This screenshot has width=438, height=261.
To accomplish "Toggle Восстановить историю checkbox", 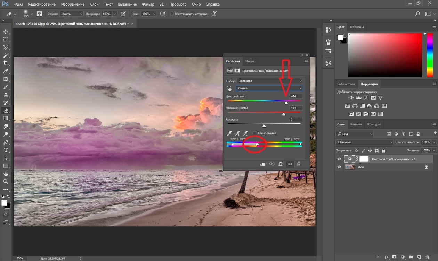I will [172, 14].
